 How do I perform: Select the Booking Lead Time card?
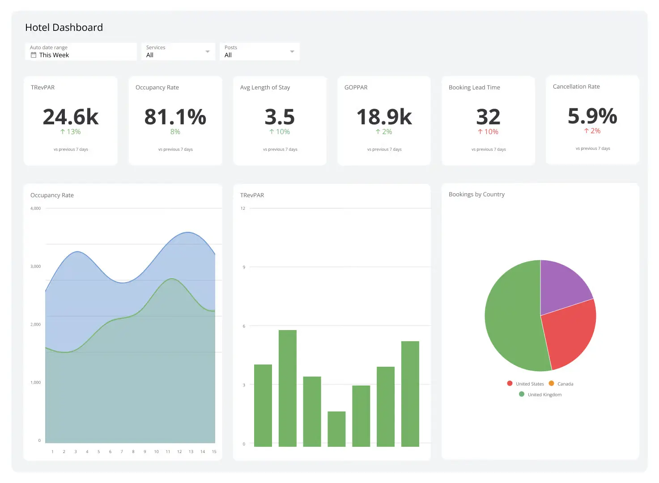click(488, 120)
